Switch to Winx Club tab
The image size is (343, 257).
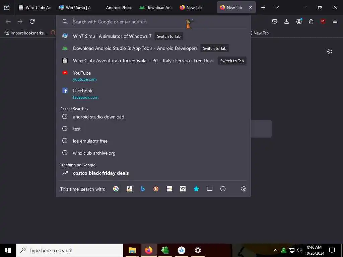tap(35, 8)
